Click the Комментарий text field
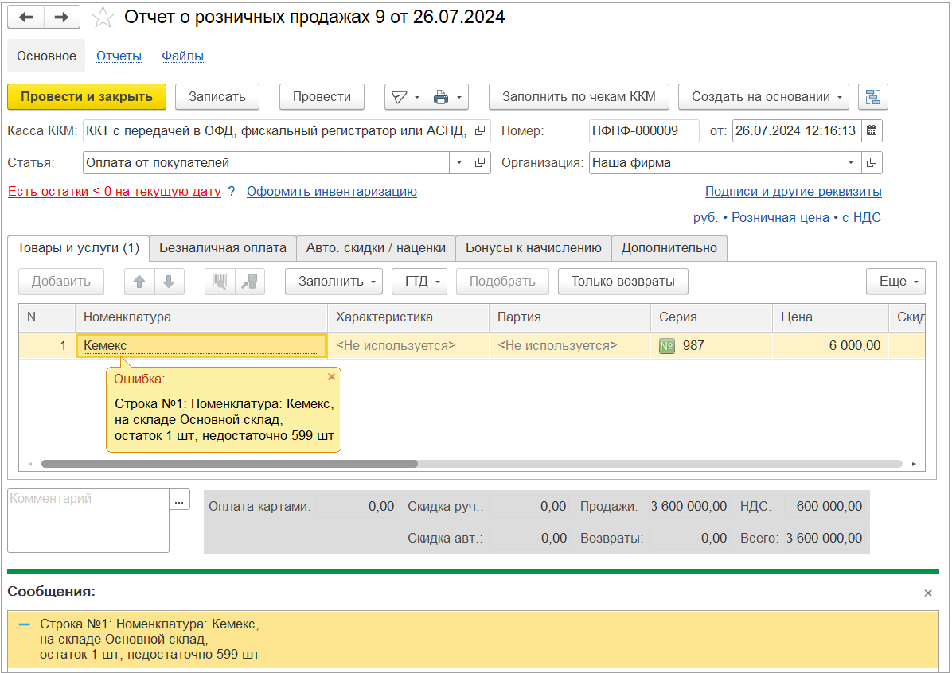 click(x=88, y=521)
